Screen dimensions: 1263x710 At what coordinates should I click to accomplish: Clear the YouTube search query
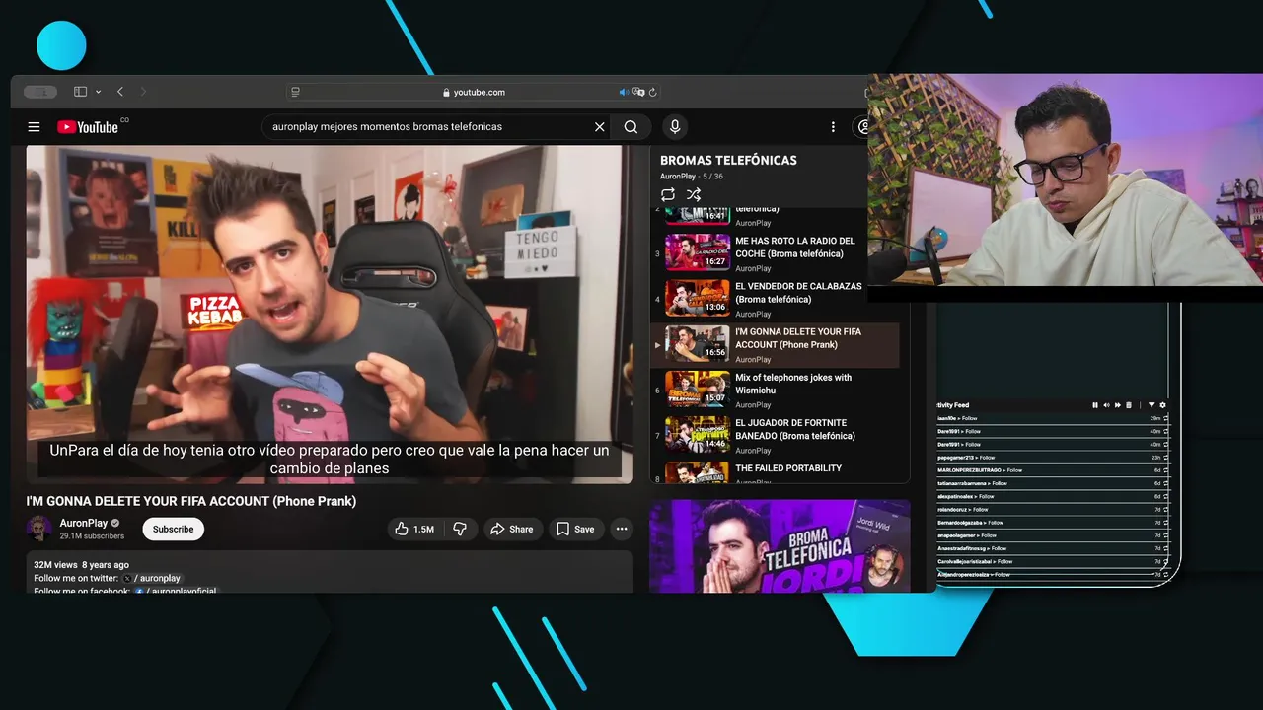(599, 127)
